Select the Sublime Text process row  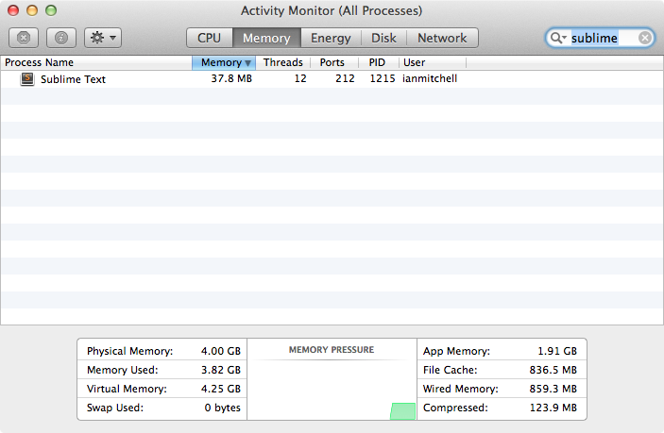283,79
